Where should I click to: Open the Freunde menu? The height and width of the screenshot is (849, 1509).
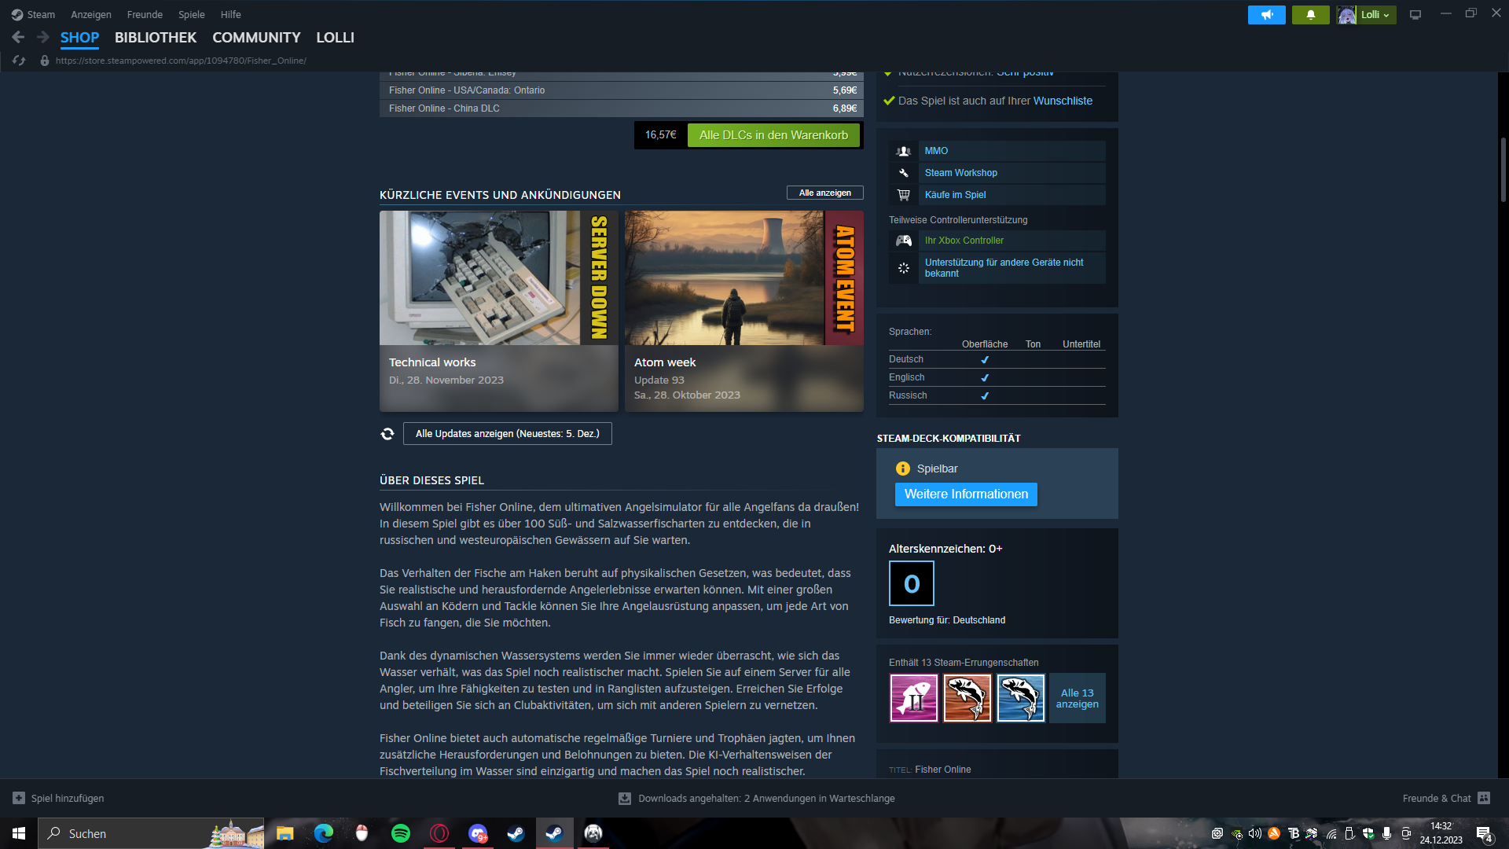[x=145, y=14]
